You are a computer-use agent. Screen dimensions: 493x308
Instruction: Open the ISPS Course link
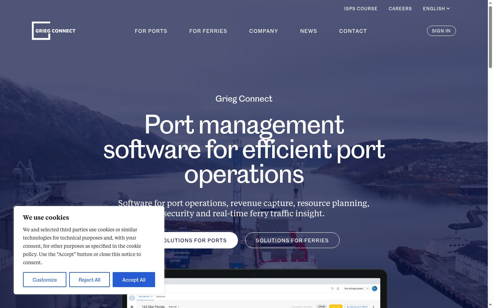[x=361, y=9]
